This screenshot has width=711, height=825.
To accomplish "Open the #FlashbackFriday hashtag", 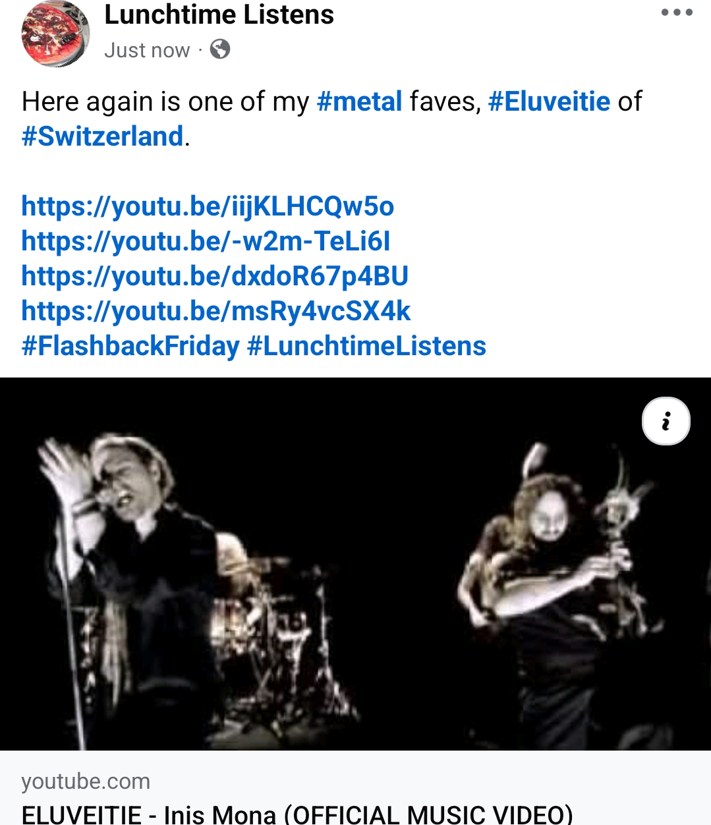I will 130,346.
